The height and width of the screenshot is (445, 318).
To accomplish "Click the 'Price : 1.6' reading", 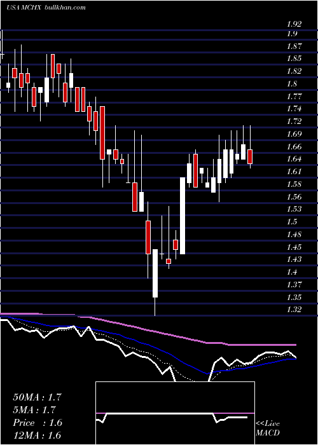I will 38,423.
